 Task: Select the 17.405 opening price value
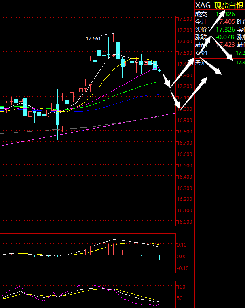[226, 21]
